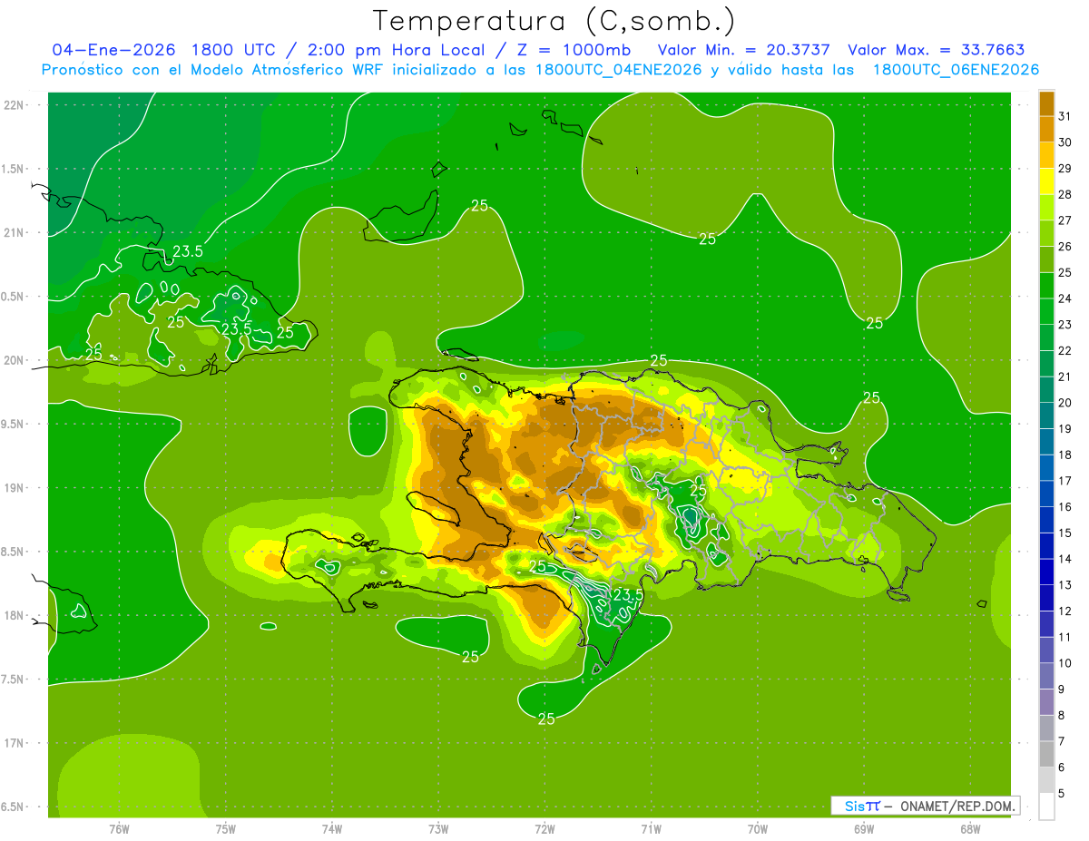
Task: Click the "1800UTC_04ENE2026" initialization timestamp
Action: click(x=618, y=70)
